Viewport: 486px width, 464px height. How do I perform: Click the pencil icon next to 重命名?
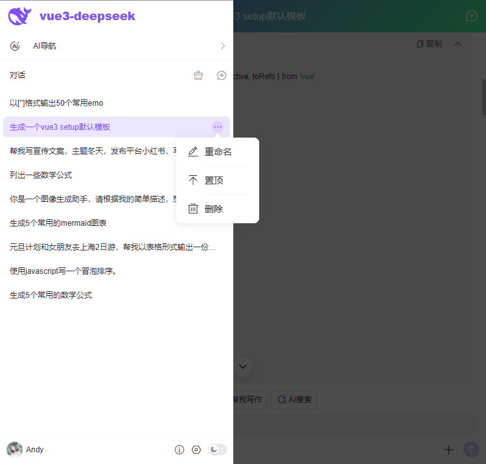193,151
